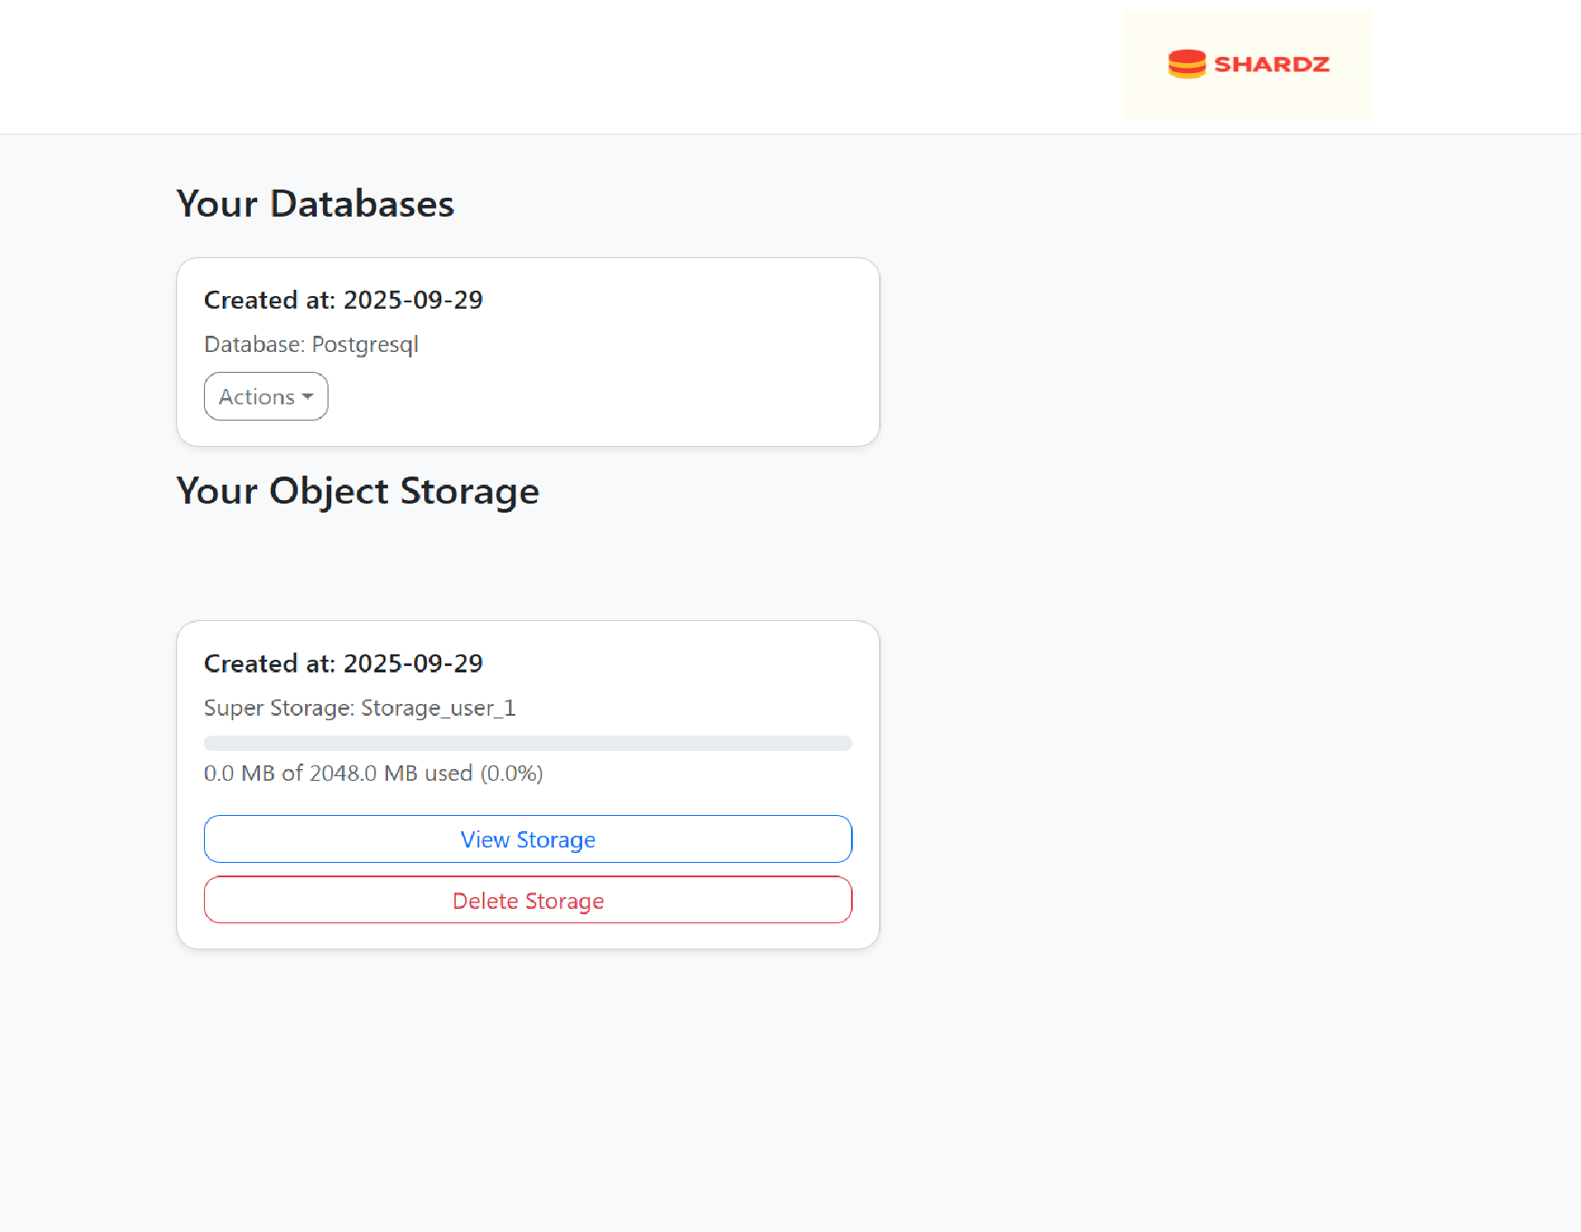Click the Created at 2025-09-29 text on database card
This screenshot has height=1232, width=1581.
(x=344, y=300)
